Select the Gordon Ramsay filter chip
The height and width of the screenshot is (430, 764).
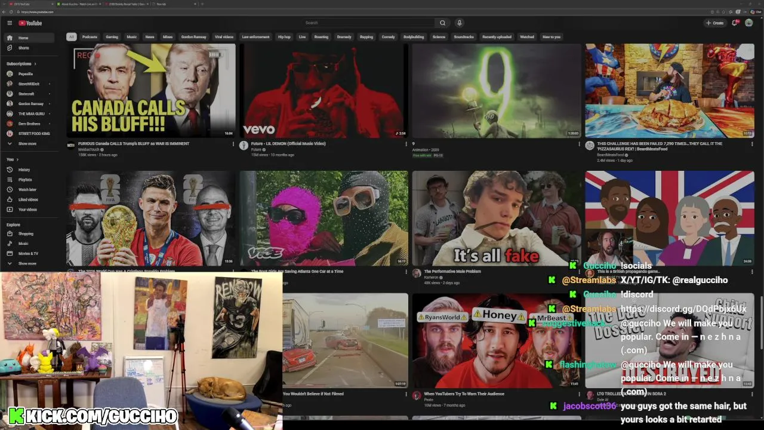click(x=193, y=37)
